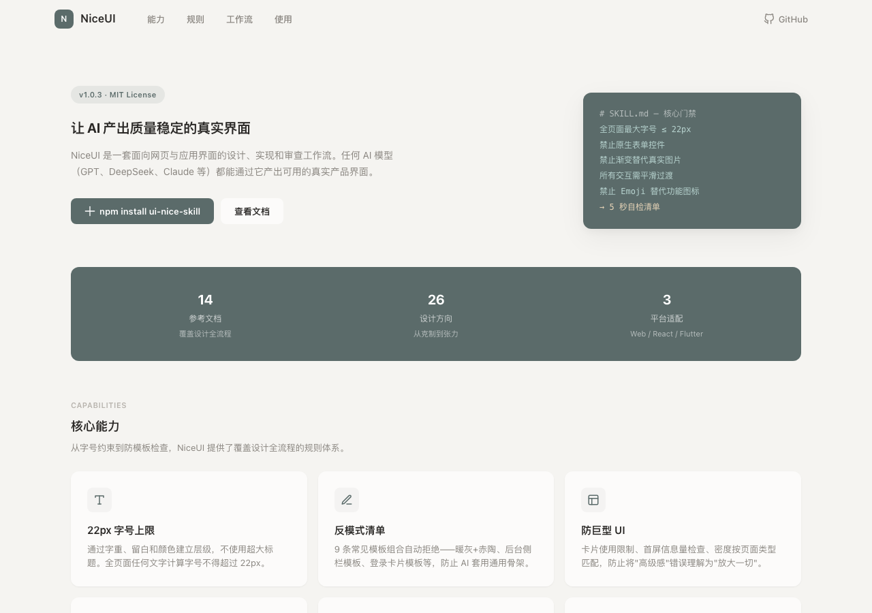Click the layout icon in 防巨型 UI card
The image size is (872, 613).
(593, 500)
